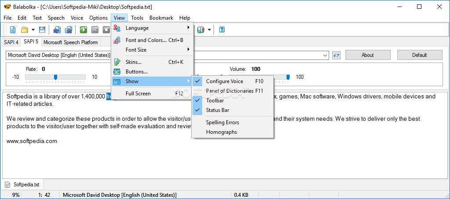Open the Speech menu
The width and height of the screenshot is (450, 199).
[56, 17]
